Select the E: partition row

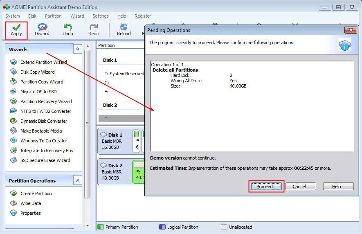pos(121,92)
